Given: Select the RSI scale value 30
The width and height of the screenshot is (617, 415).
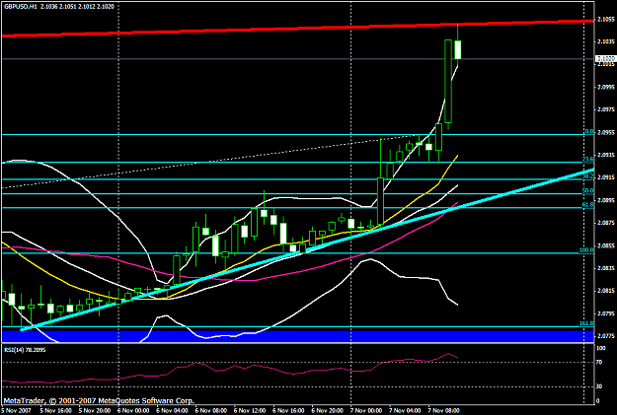Looking at the screenshot, I should click(599, 386).
